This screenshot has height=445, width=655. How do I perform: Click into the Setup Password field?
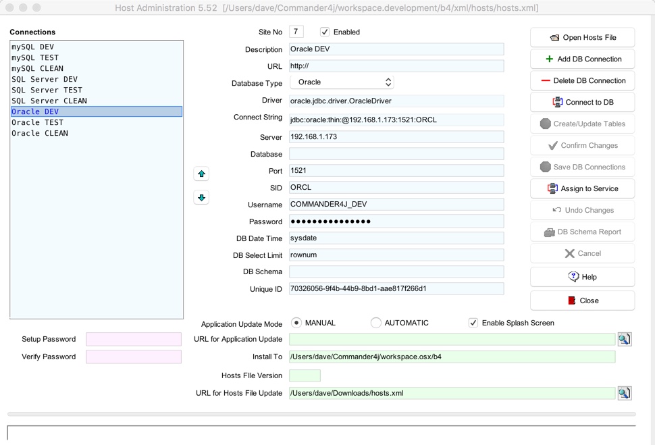click(x=134, y=339)
